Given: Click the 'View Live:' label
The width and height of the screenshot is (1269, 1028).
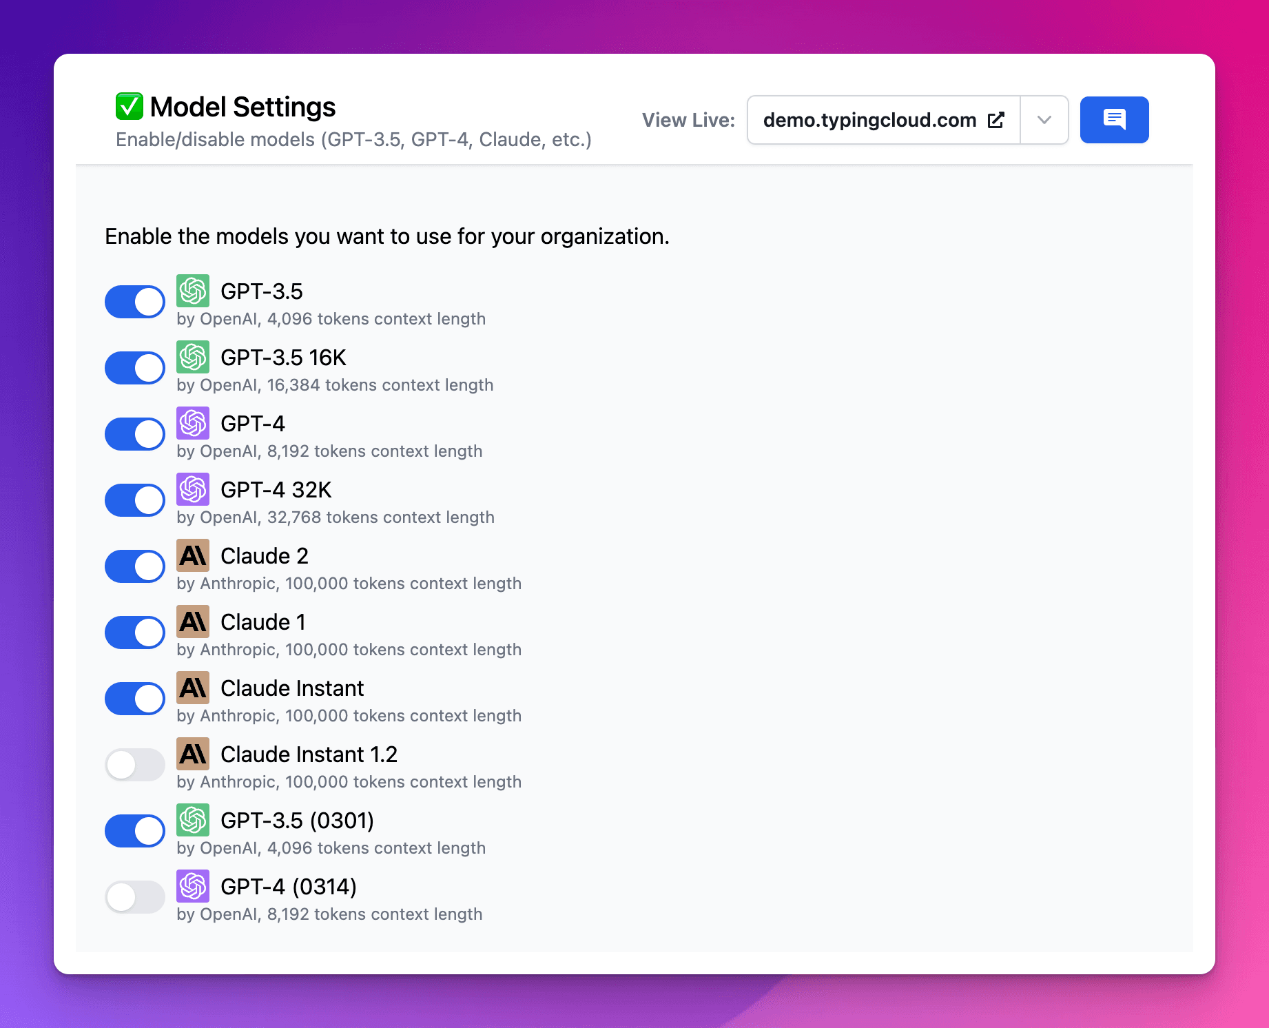Looking at the screenshot, I should (688, 120).
